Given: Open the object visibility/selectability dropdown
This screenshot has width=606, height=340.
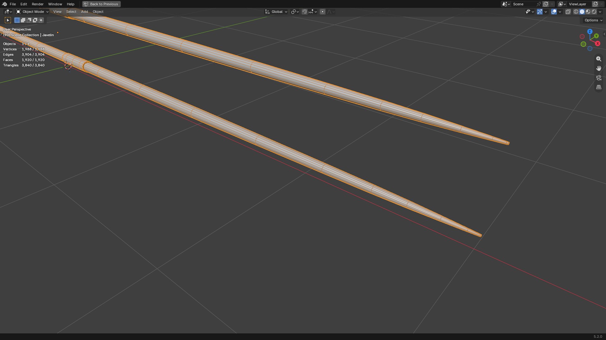Looking at the screenshot, I should [530, 12].
